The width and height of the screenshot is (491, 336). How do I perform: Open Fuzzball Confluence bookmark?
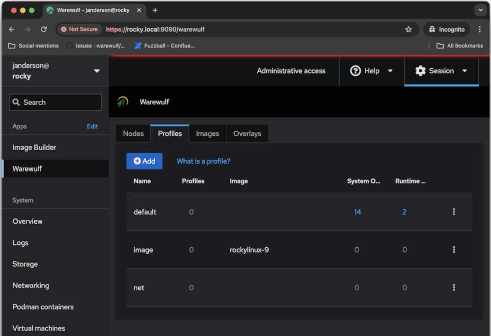click(x=164, y=46)
